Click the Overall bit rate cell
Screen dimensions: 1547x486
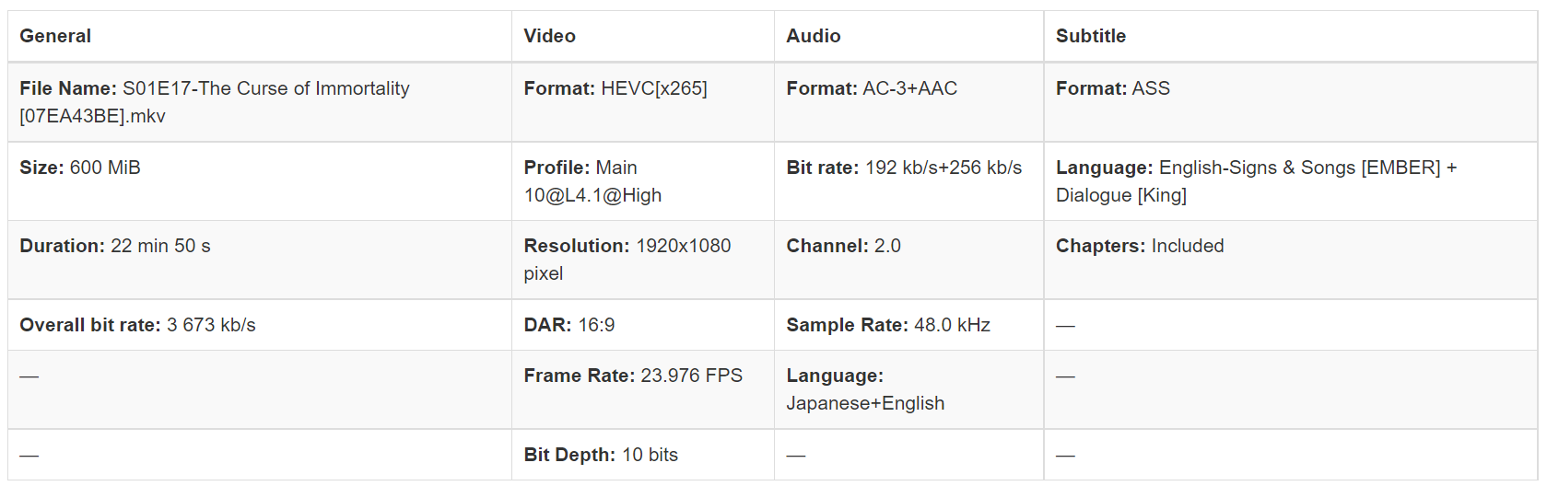pos(137,325)
